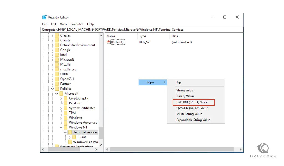
Task: Choose Binary Value from submenu
Action: [196, 96]
